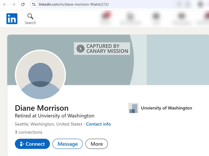Expand the More actions menu
The image size is (209, 156).
click(x=97, y=144)
